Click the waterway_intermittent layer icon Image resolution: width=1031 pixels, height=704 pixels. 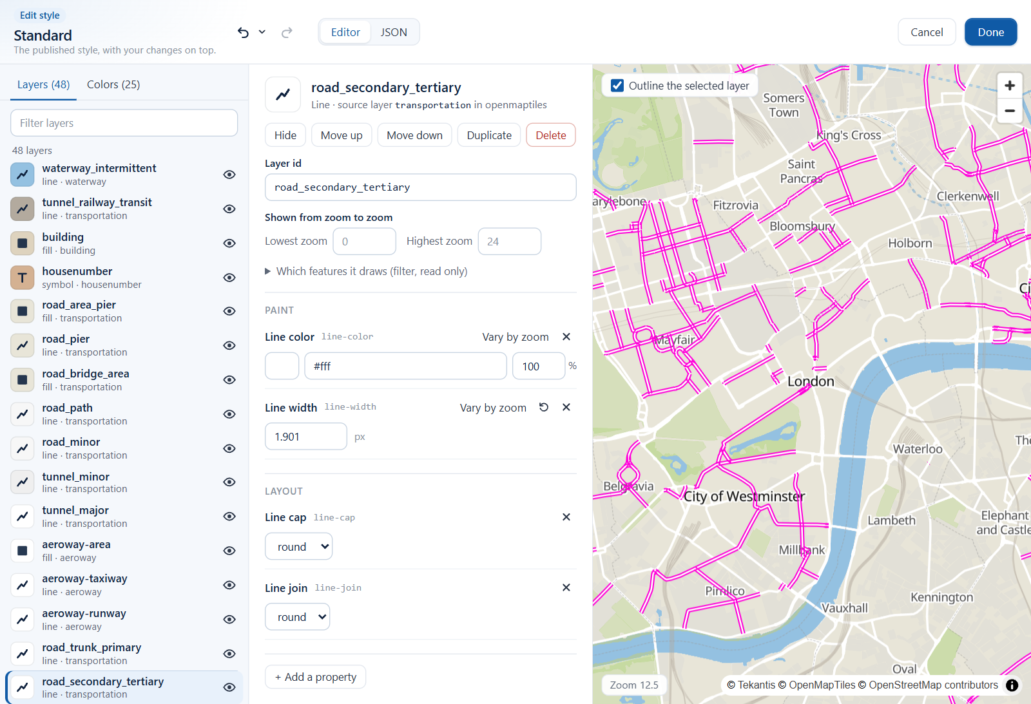23,175
